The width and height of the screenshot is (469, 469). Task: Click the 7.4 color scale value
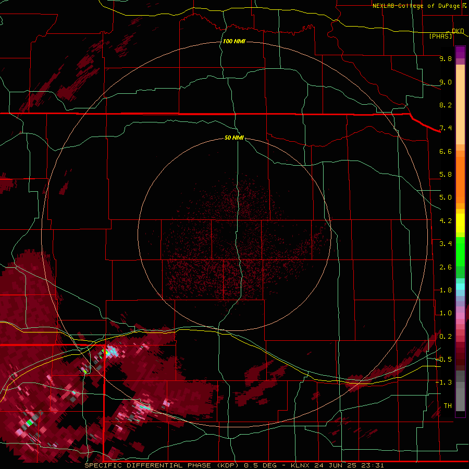coord(446,128)
